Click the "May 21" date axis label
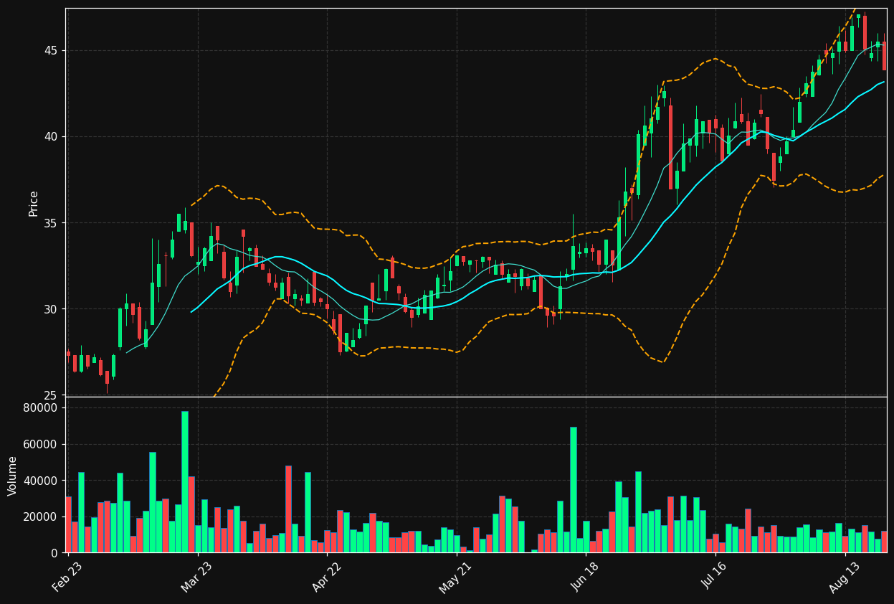Viewport: 894px width, 604px height. coord(456,577)
